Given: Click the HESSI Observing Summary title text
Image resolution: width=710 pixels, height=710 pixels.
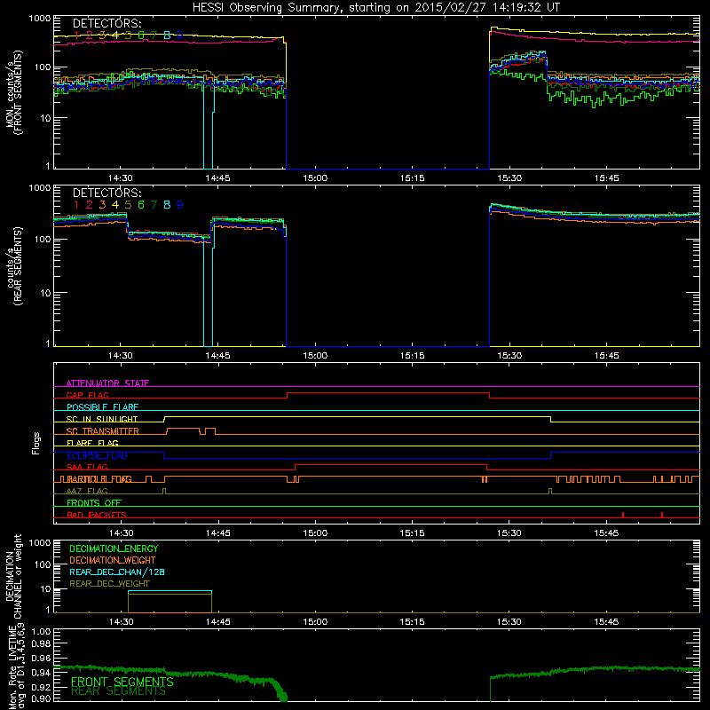Looking at the screenshot, I should [375, 8].
